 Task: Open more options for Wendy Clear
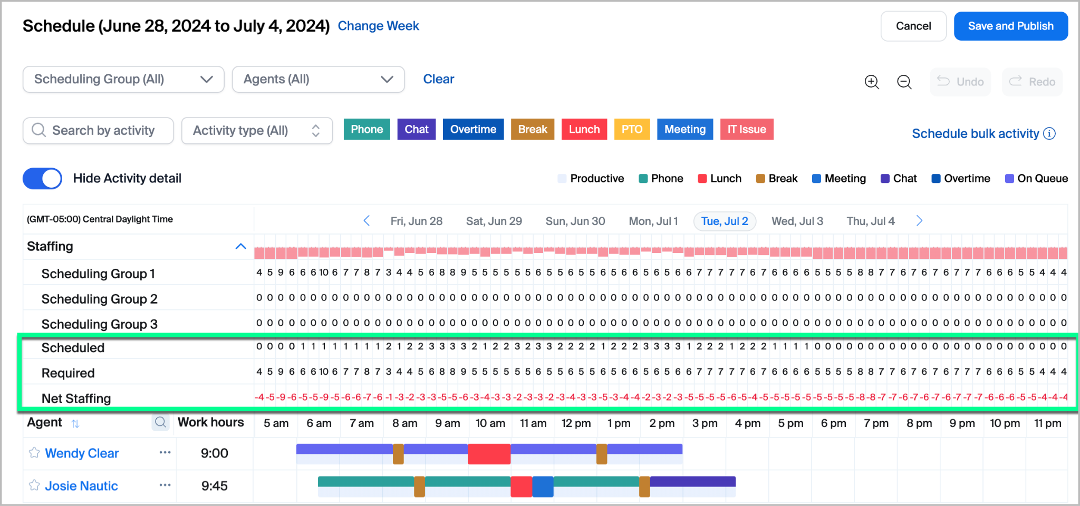tap(165, 453)
